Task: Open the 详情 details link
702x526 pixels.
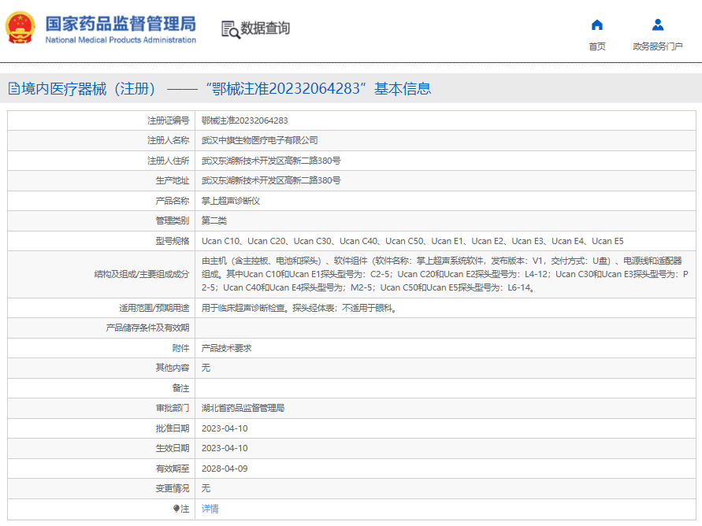Action: click(x=210, y=509)
